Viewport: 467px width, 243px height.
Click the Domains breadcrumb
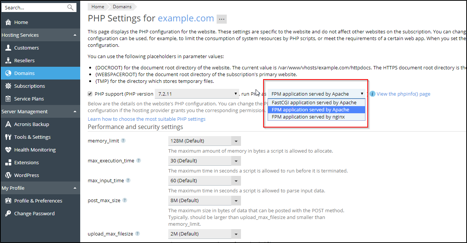[x=122, y=7]
